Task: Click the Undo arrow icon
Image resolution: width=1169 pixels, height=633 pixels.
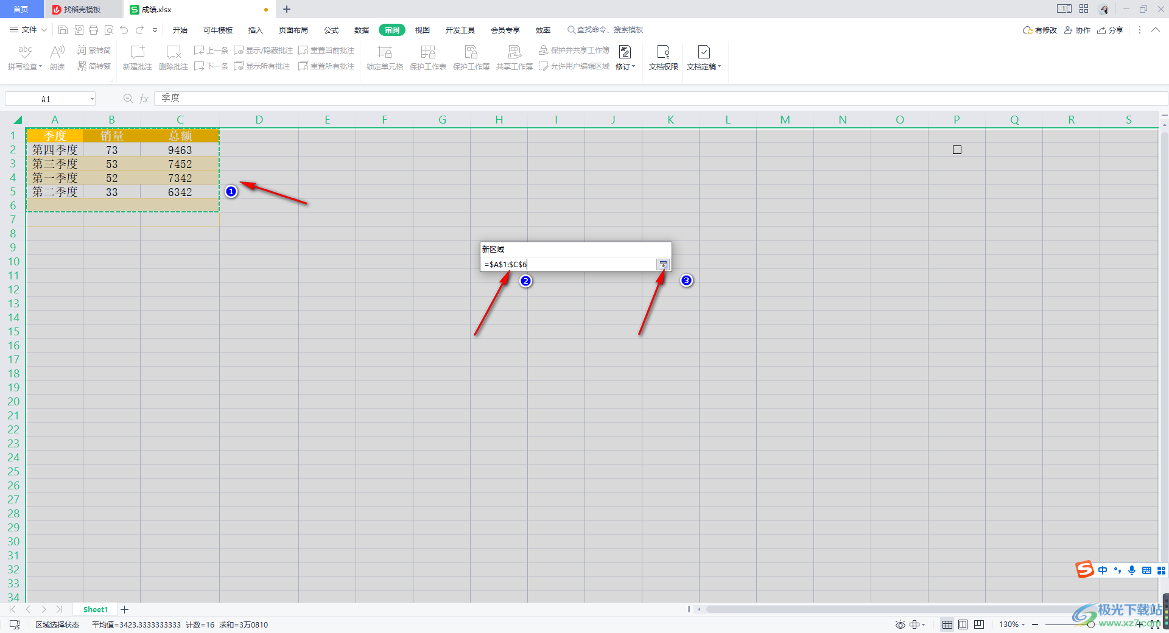Action: (x=124, y=30)
